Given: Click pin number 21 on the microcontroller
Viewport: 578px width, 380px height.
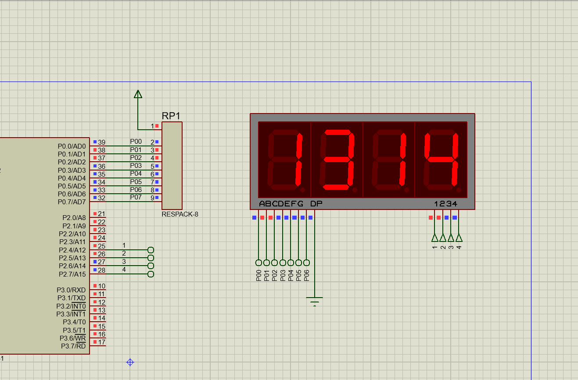Looking at the screenshot, I should pyautogui.click(x=102, y=213).
